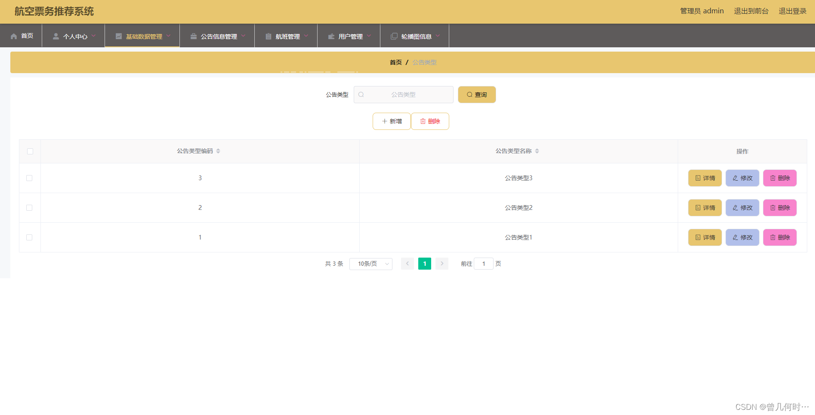This screenshot has width=815, height=415.
Task: Sort by 公告类型编码 column arrows
Action: 218,151
